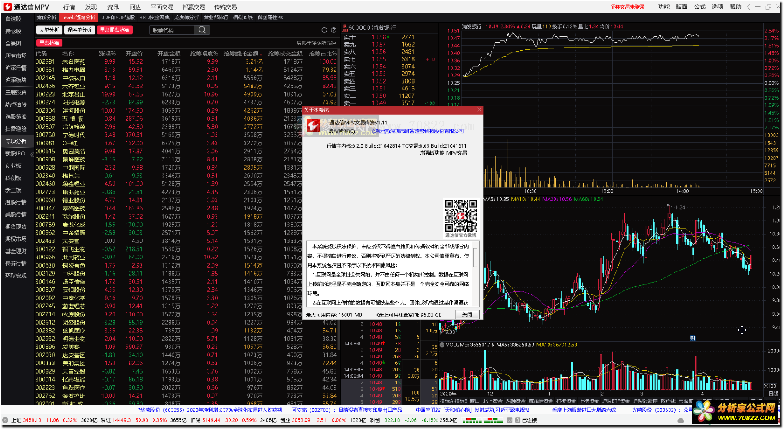784x429 pixels.
Task: Open the 深圳市财富趋势科技股份有限公司 link
Action: click(418, 131)
